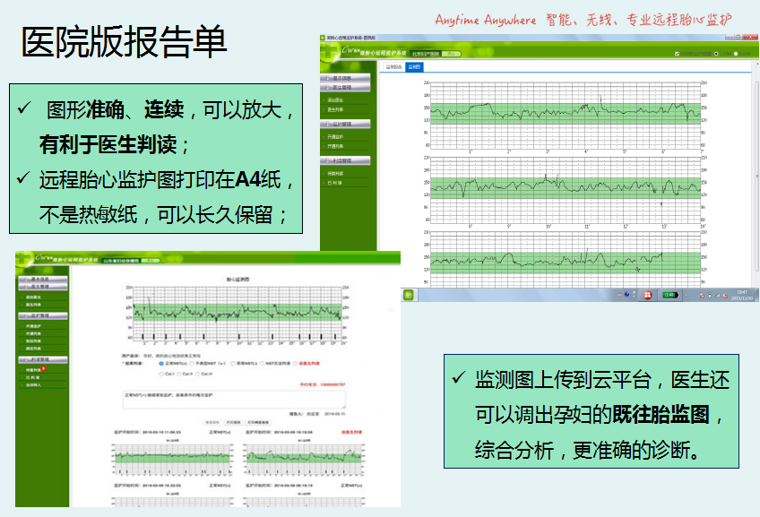Expand 判读管理 in the upper window sidebar
The height and width of the screenshot is (517, 760).
345,160
